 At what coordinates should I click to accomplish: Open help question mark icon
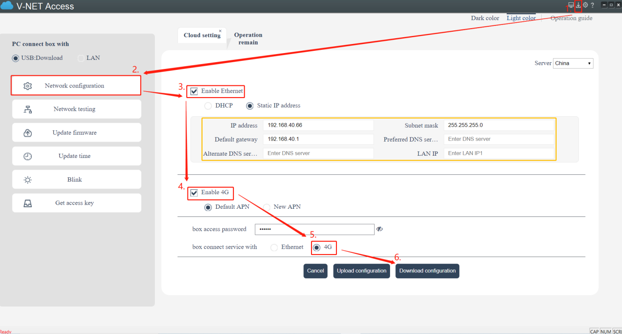point(592,5)
